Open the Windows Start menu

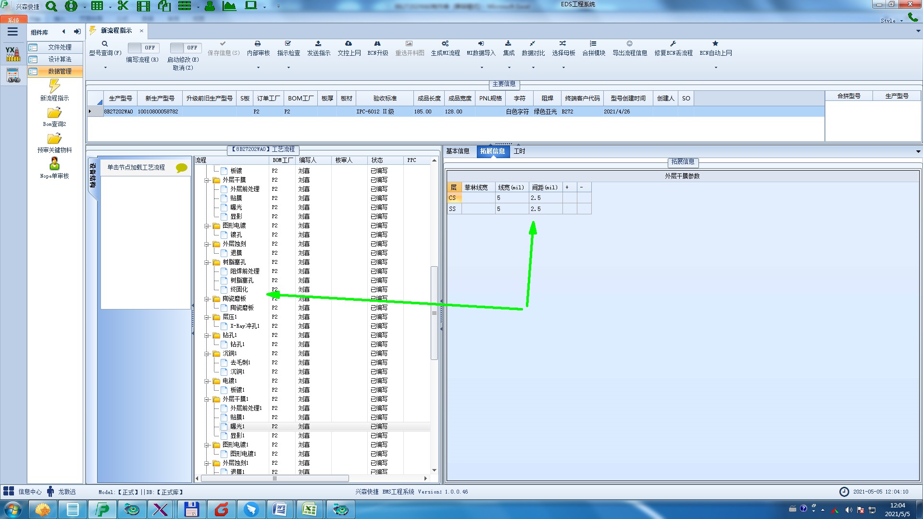tap(13, 509)
